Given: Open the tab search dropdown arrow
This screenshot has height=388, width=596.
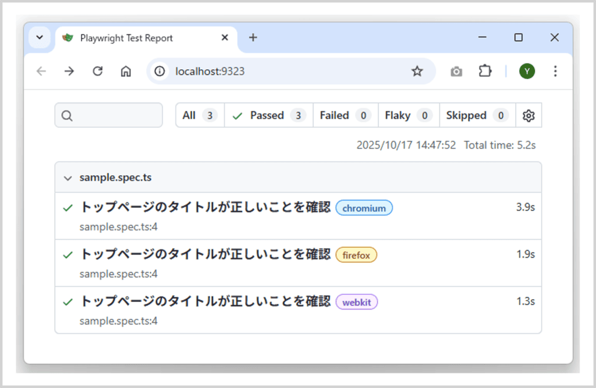Looking at the screenshot, I should [x=40, y=37].
